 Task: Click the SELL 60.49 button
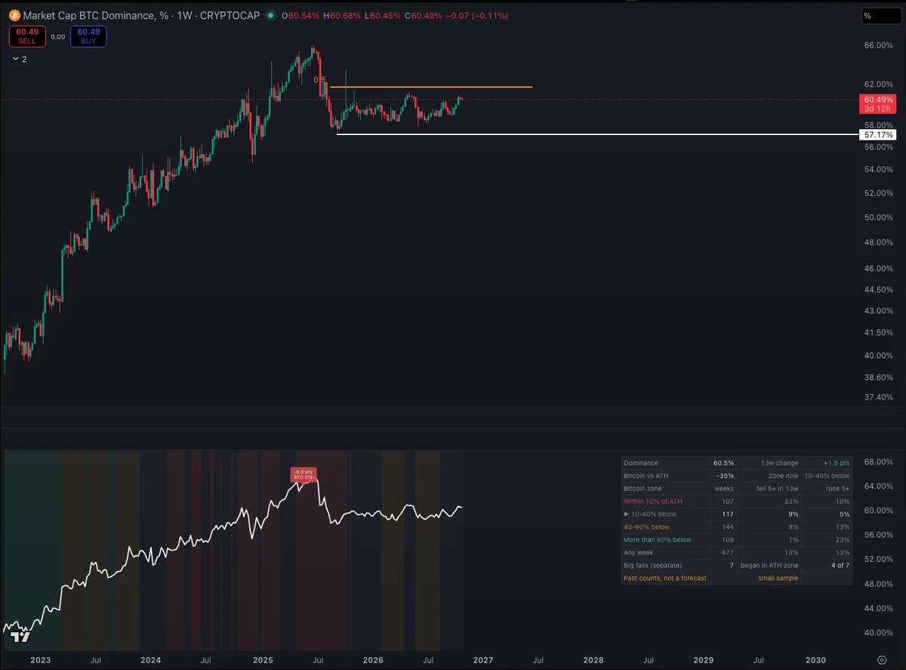pyautogui.click(x=26, y=36)
